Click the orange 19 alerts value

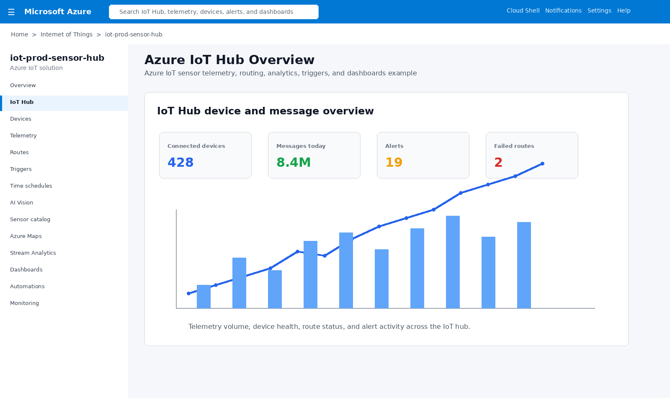[394, 163]
